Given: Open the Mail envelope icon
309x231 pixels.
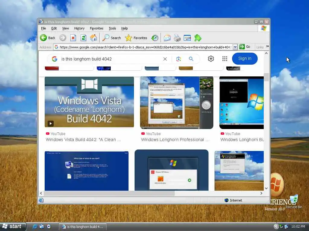Looking at the screenshot, I should (x=167, y=38).
